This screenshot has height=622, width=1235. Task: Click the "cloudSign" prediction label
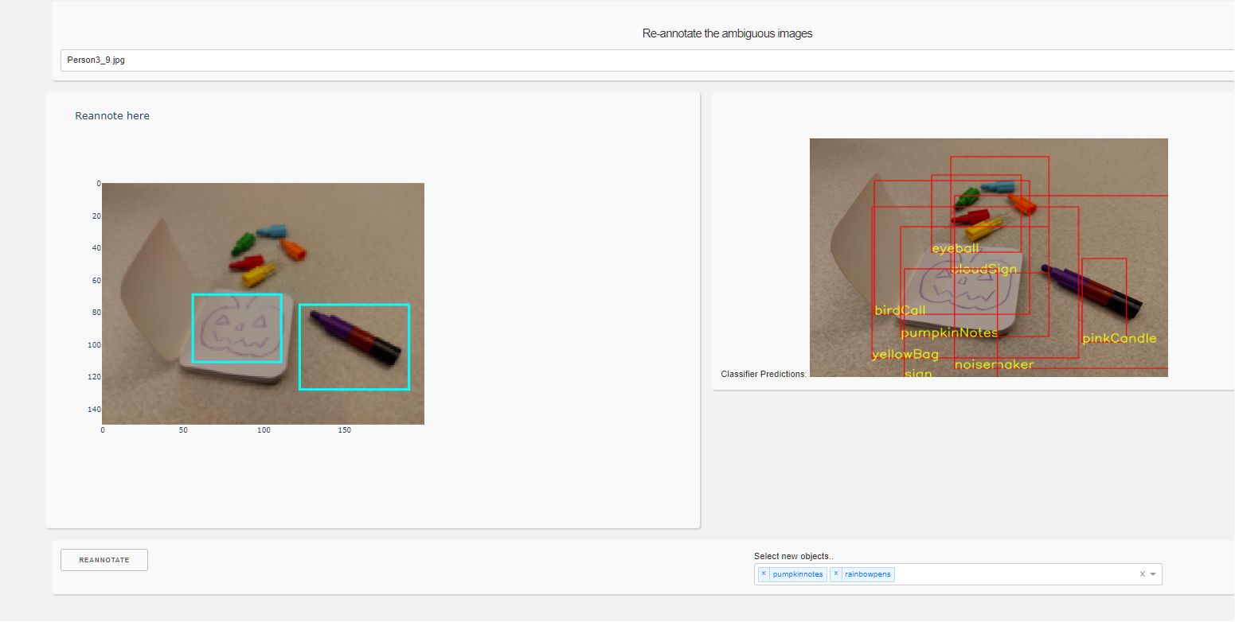(984, 269)
